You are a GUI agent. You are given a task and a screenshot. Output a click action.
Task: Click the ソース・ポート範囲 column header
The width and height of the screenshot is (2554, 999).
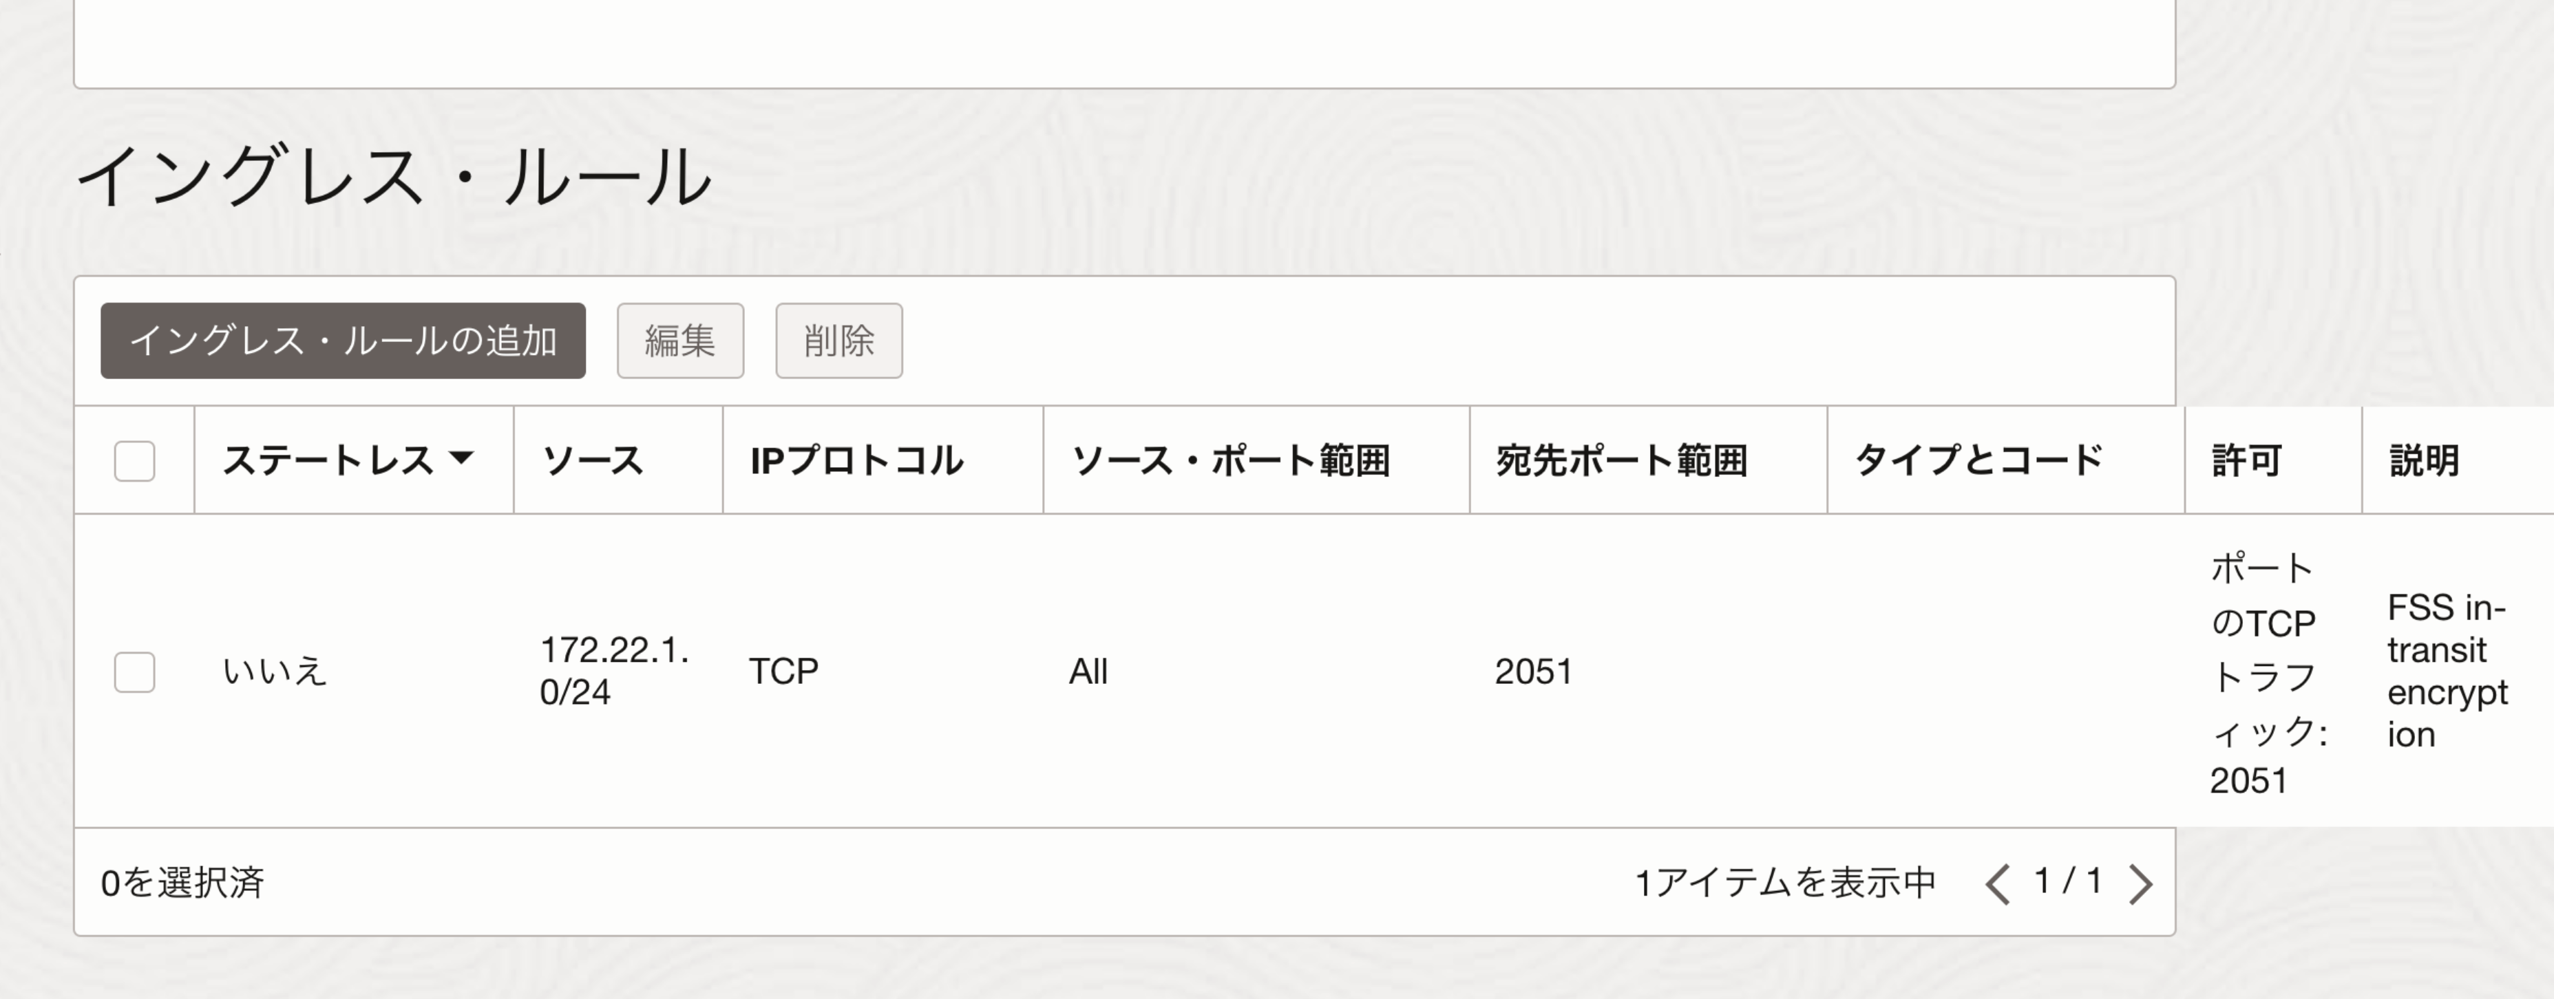pyautogui.click(x=1230, y=461)
